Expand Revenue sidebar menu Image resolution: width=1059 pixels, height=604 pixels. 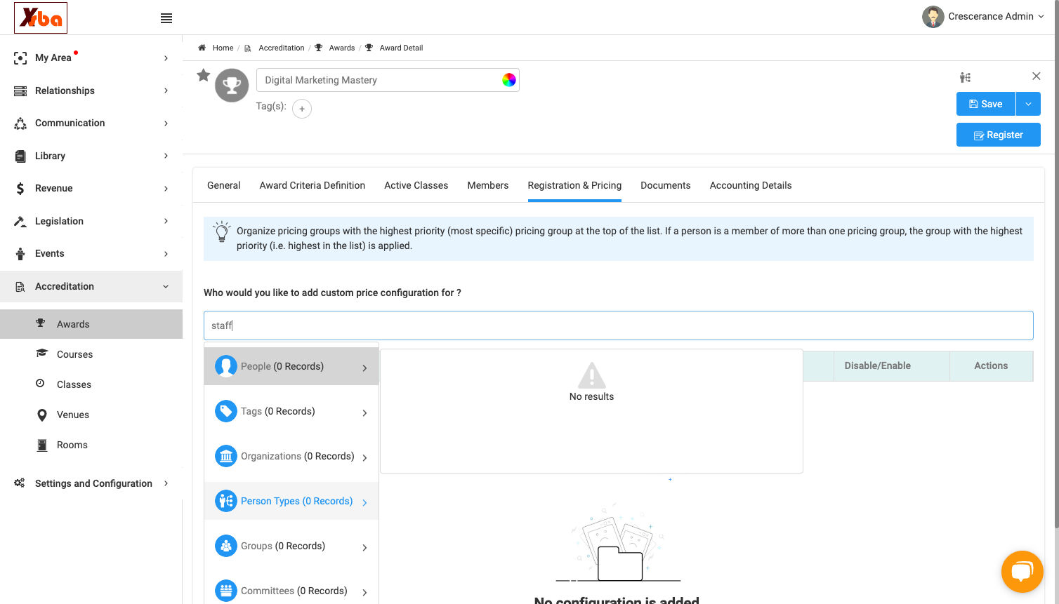(91, 188)
